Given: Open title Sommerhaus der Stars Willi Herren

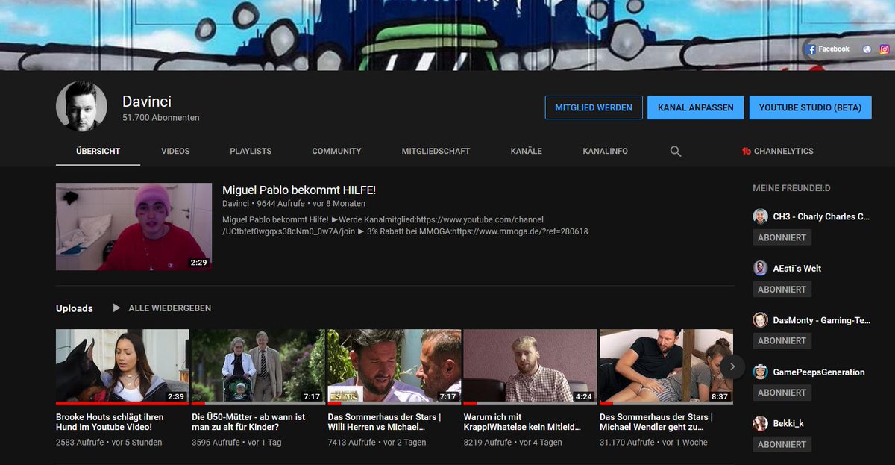Looking at the screenshot, I should [x=384, y=422].
